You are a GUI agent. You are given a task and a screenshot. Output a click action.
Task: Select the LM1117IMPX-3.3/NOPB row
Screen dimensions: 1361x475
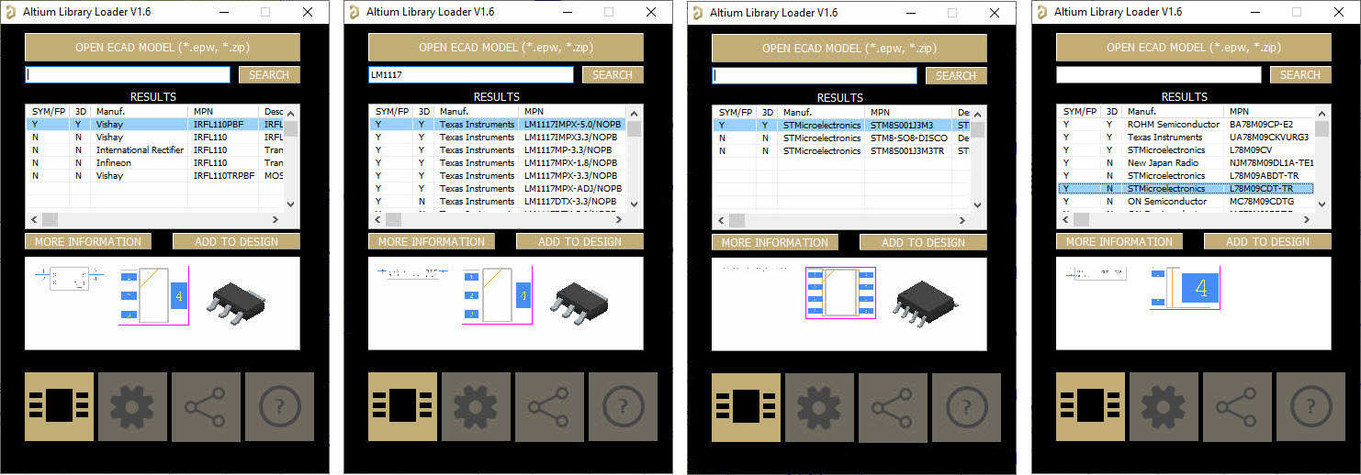tap(499, 137)
